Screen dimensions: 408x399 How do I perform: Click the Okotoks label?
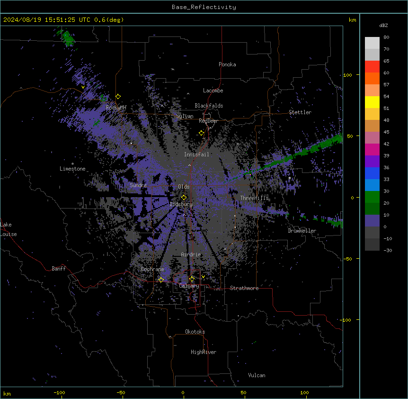point(195,332)
